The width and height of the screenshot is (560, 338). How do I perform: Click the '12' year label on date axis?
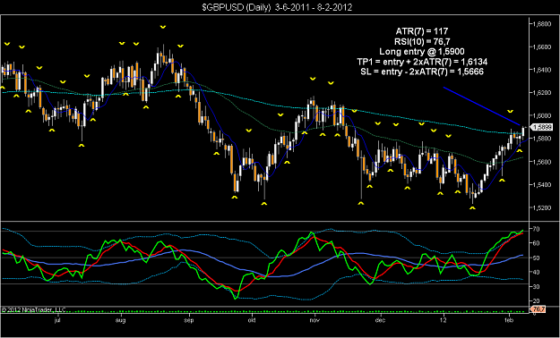(444, 320)
